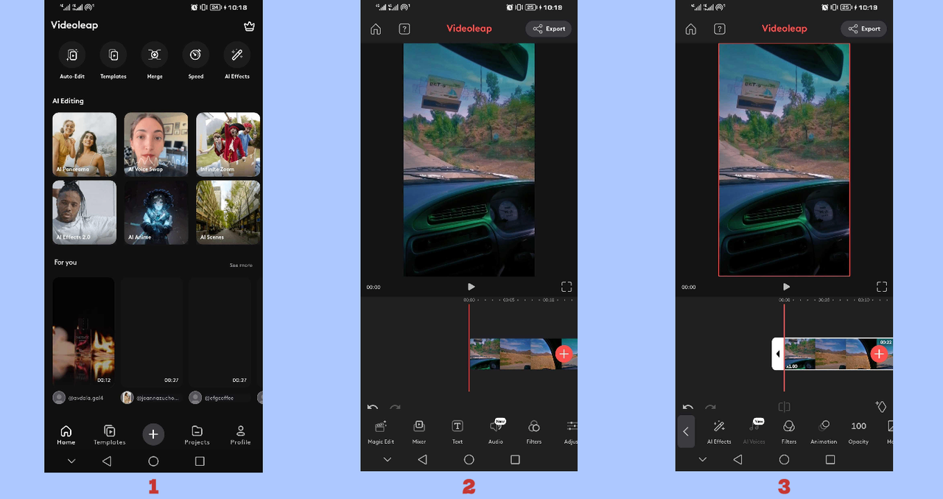This screenshot has width=943, height=499.
Task: Open the Mixer tool
Action: 419,431
